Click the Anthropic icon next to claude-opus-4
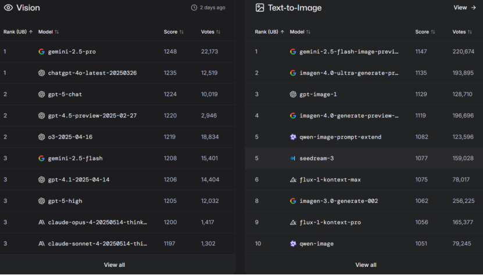This screenshot has width=483, height=275. (41, 222)
